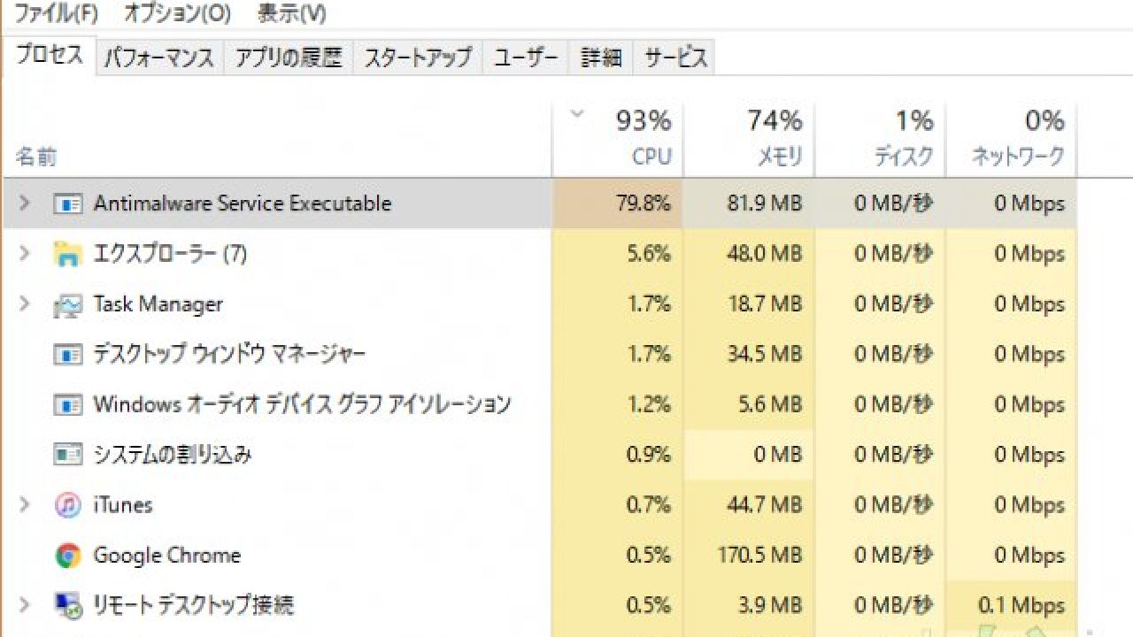Click the 81.9 MB memory value
The height and width of the screenshot is (637, 1133).
coord(764,203)
